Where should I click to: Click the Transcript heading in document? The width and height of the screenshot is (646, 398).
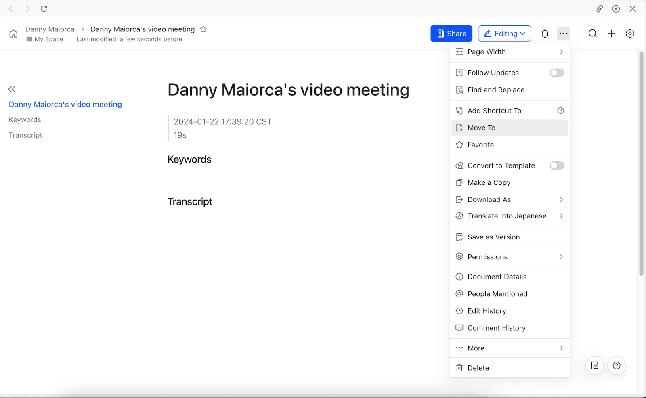[190, 202]
